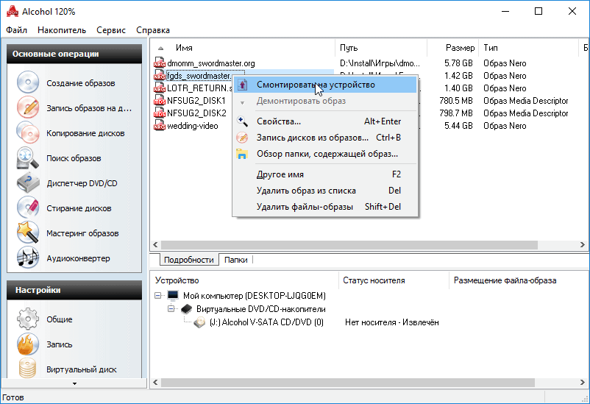Open Диспетчер DVD/CD icon

pyautogui.click(x=28, y=183)
